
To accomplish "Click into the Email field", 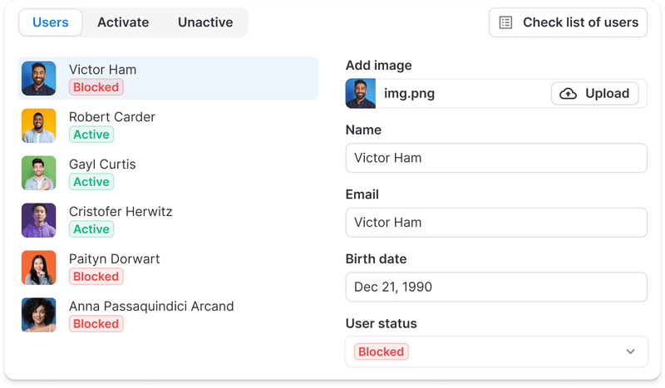I will pyautogui.click(x=496, y=222).
